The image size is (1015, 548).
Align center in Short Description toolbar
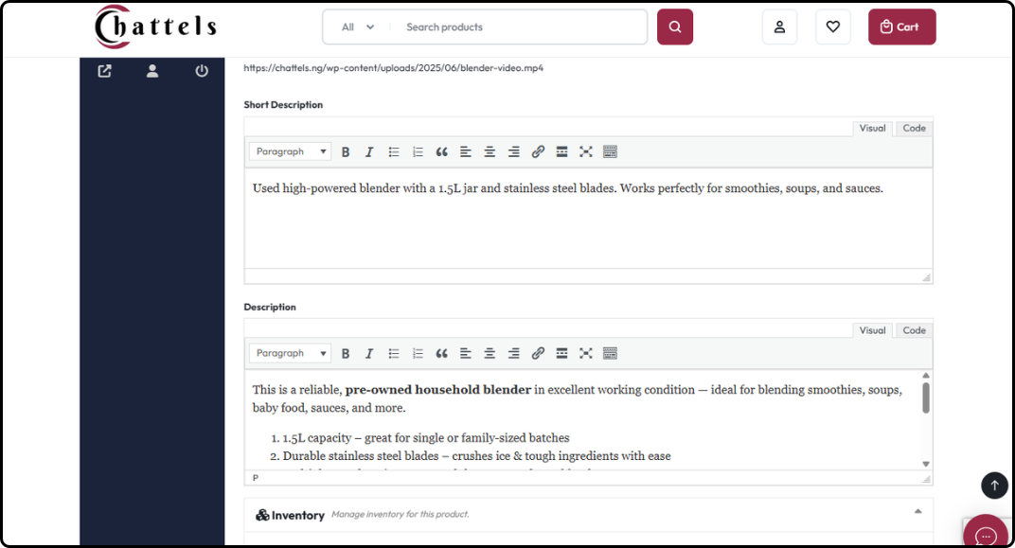(490, 152)
